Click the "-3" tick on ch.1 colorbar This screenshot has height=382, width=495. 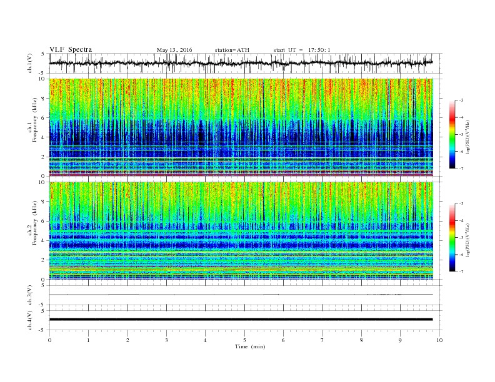[461, 100]
